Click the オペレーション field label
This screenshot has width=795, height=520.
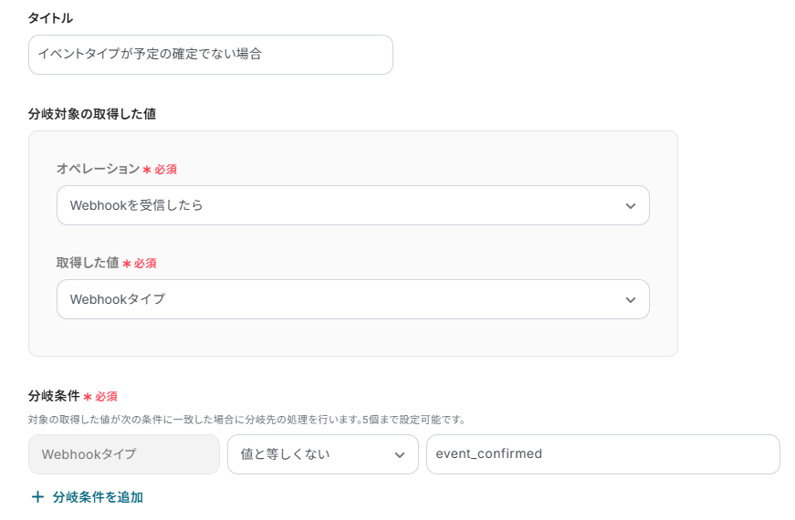pos(98,169)
